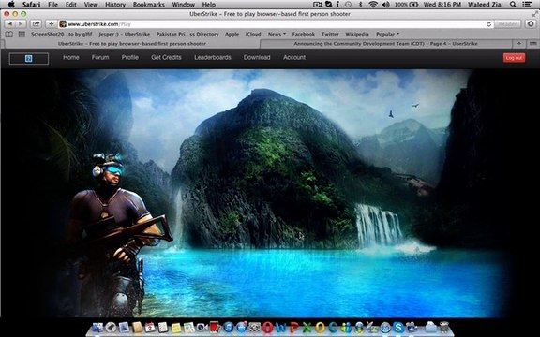Reload the page using the refresh icon
The width and height of the screenshot is (540, 337).
pos(488,24)
